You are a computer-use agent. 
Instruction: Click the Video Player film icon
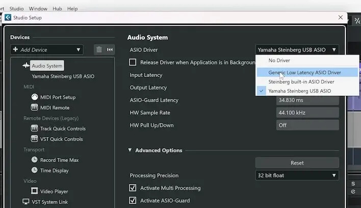[x=35, y=191]
